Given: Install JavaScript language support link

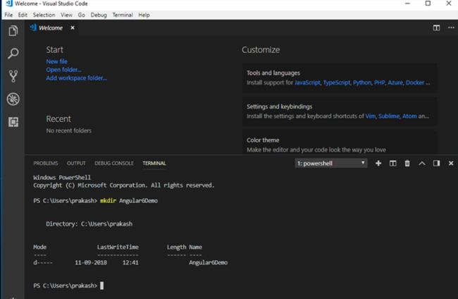Looking at the screenshot, I should 307,83.
